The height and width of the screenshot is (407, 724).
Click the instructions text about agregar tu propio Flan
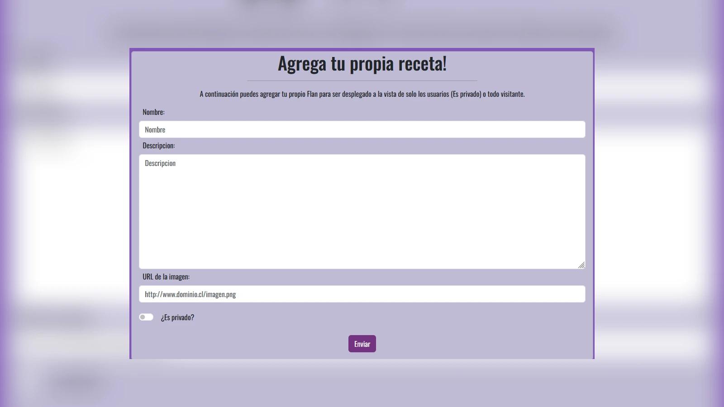(362, 95)
